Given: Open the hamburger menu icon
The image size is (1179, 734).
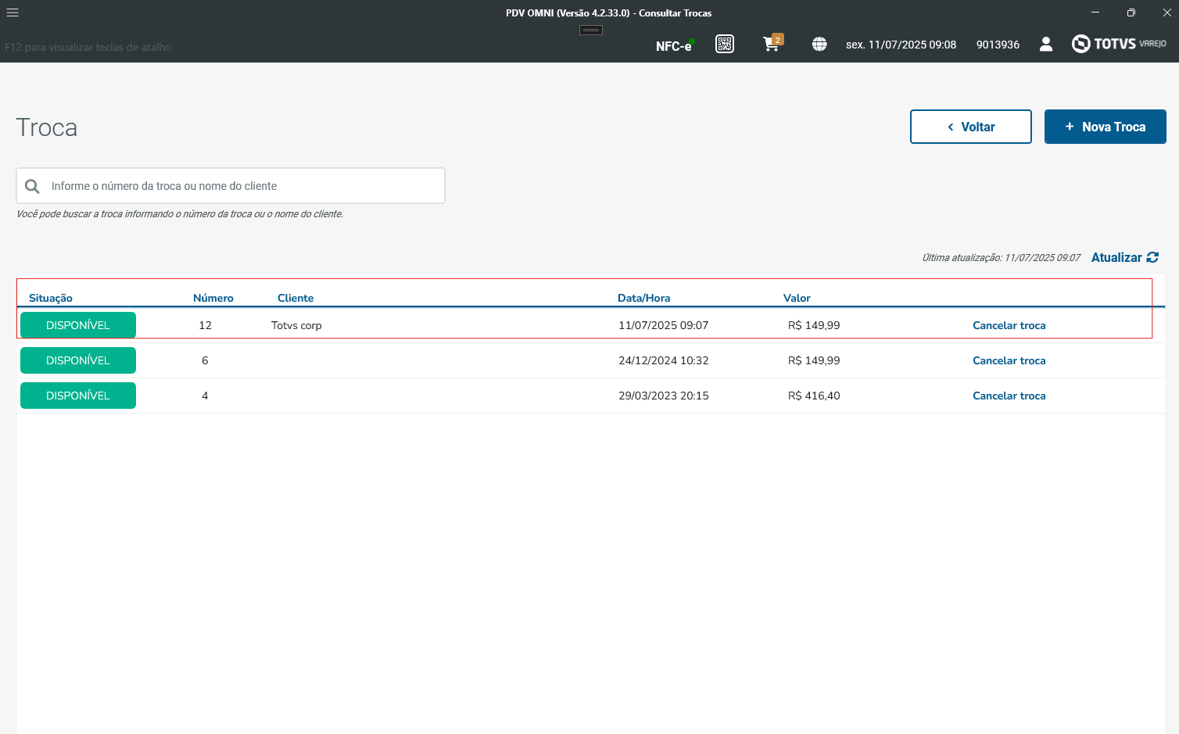Looking at the screenshot, I should click(x=13, y=13).
